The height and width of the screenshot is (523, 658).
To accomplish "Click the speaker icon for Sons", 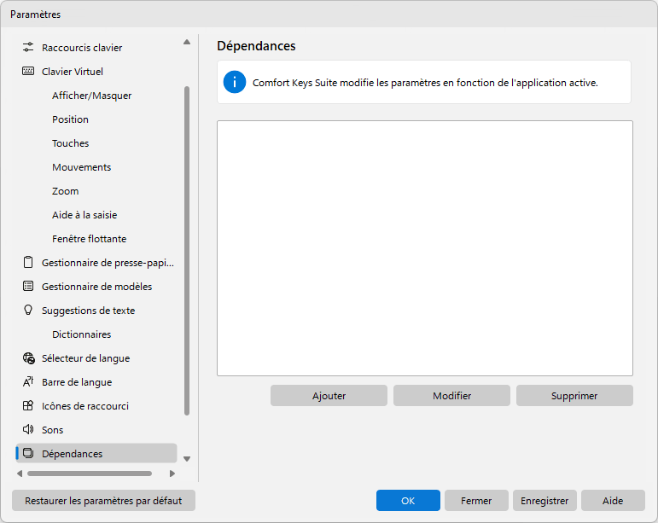I will click(28, 430).
